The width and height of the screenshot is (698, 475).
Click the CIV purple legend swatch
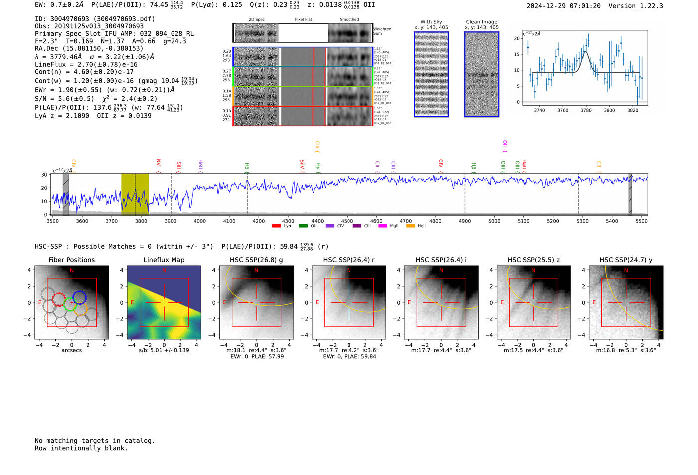tap(330, 226)
